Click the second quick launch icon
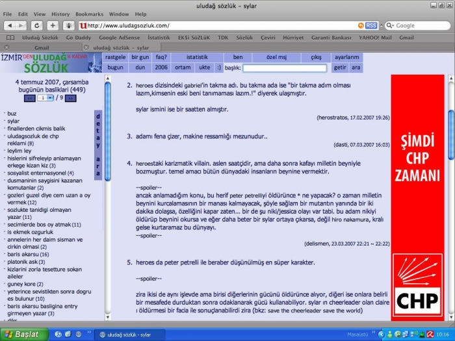The image size is (455, 341). [68, 335]
